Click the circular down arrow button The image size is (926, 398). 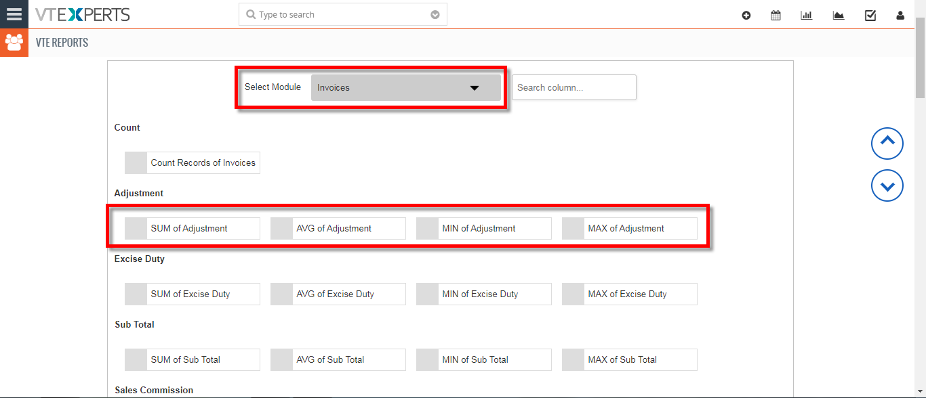[x=887, y=185]
